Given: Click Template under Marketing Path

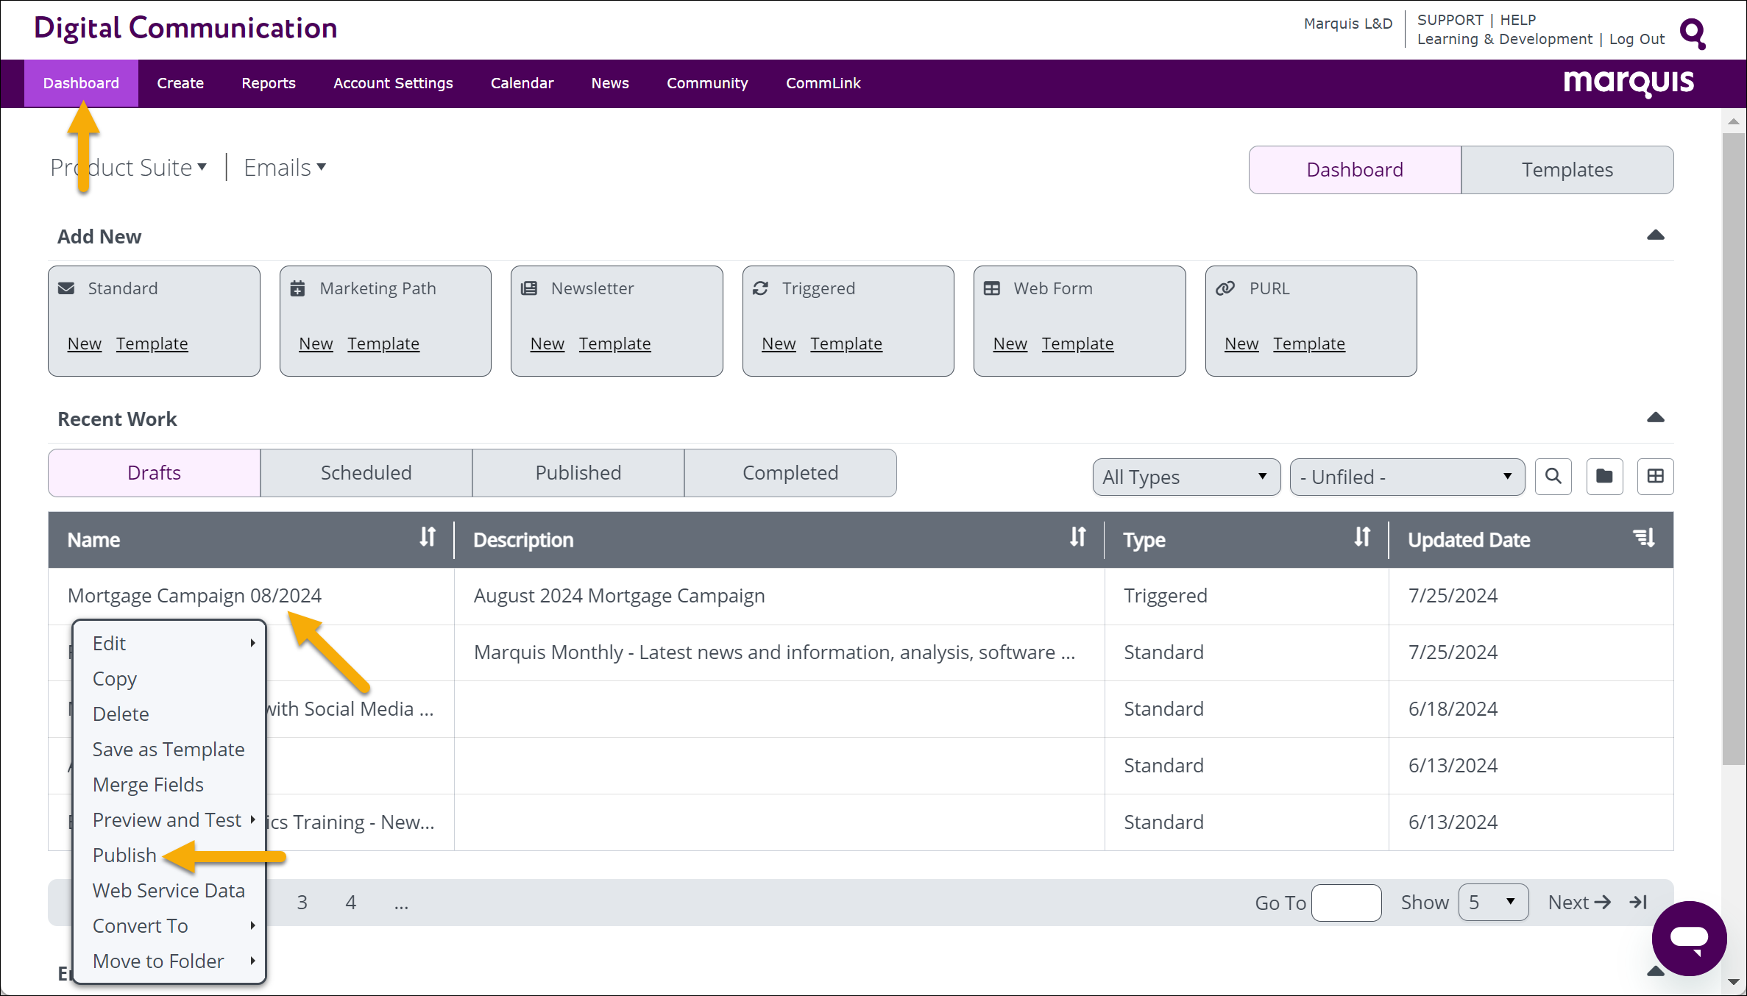Looking at the screenshot, I should click(383, 344).
